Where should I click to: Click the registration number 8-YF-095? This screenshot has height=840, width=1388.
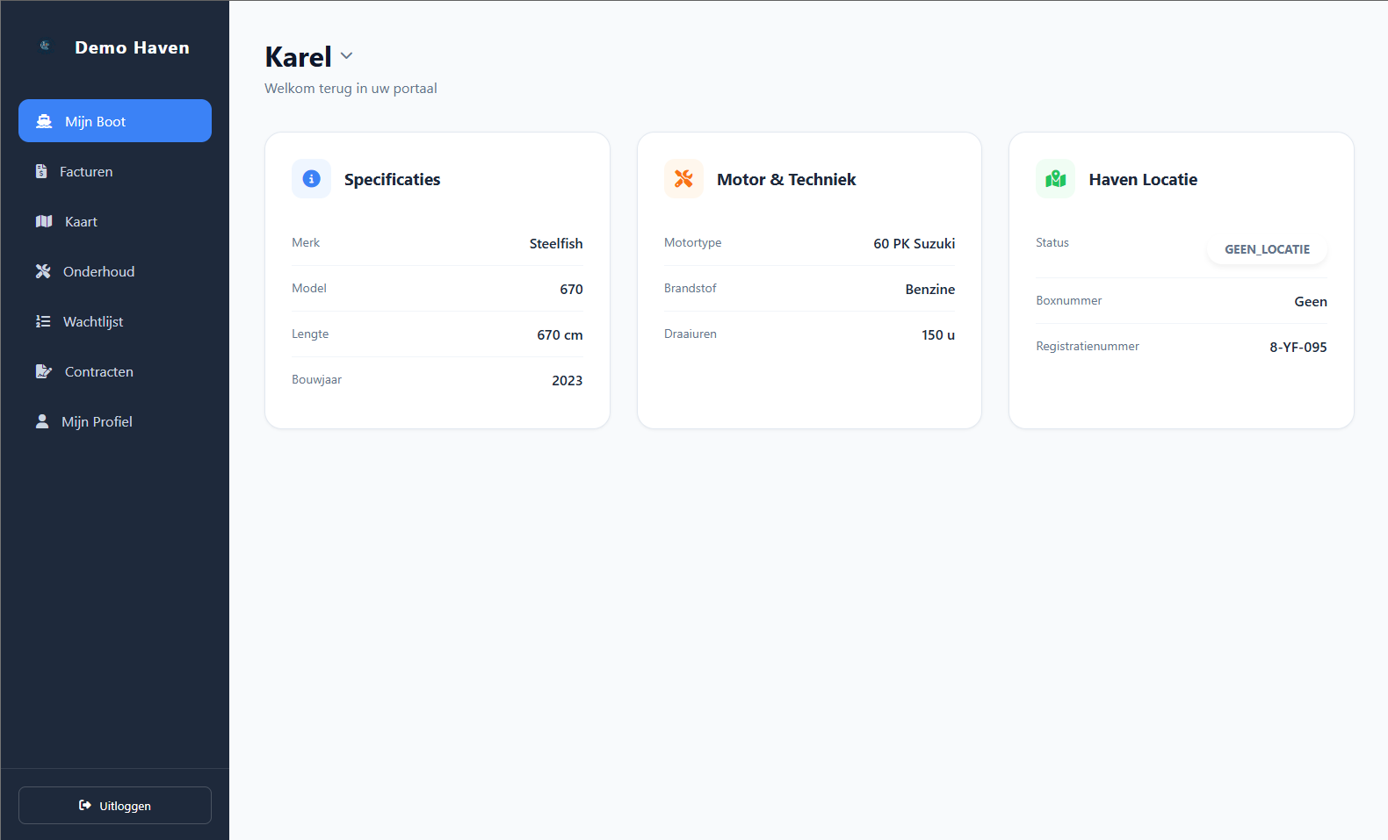(x=1298, y=347)
